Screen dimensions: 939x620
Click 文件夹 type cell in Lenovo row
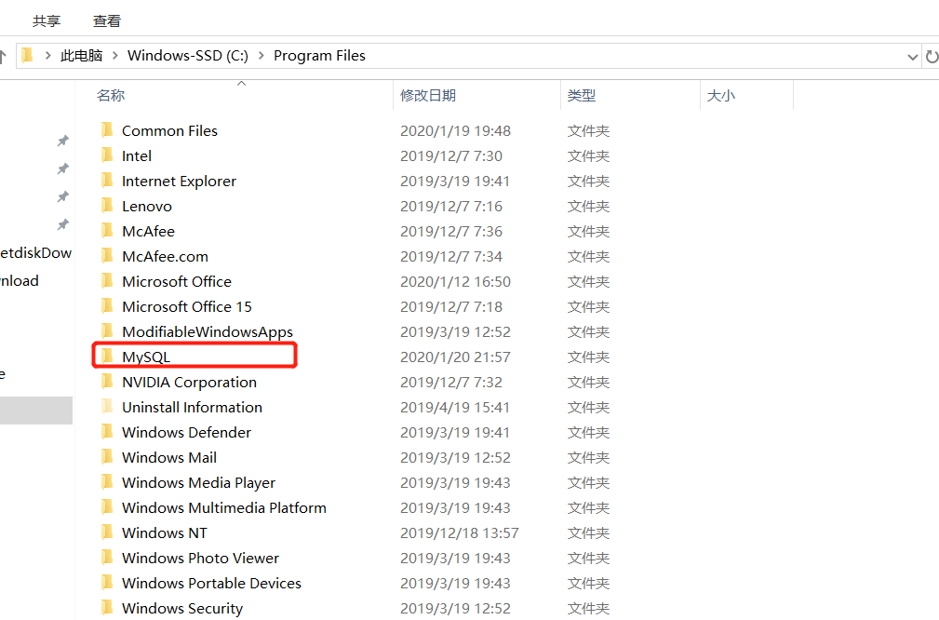589,206
